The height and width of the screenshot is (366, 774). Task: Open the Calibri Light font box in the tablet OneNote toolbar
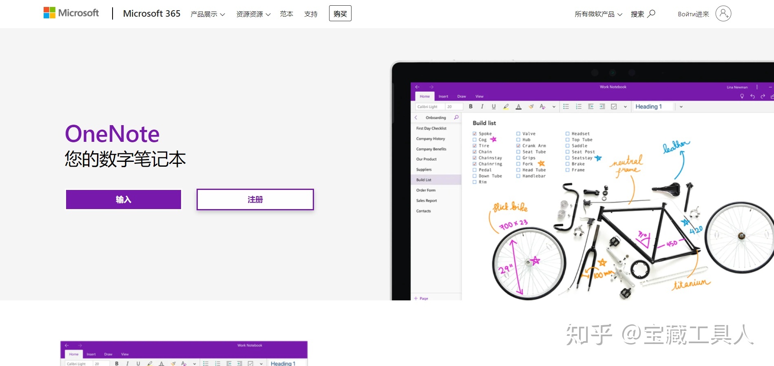430,106
